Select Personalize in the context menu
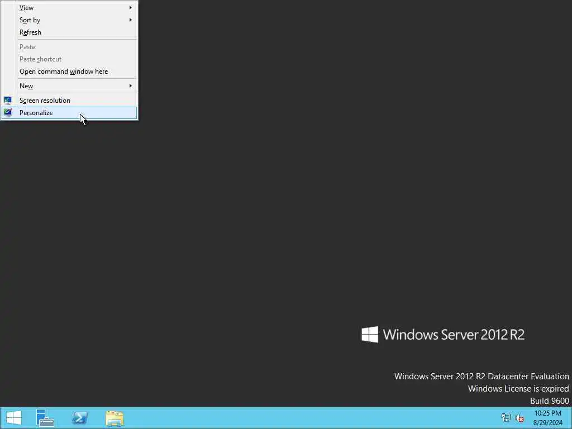Viewport: 572px width, 429px height. [69, 113]
